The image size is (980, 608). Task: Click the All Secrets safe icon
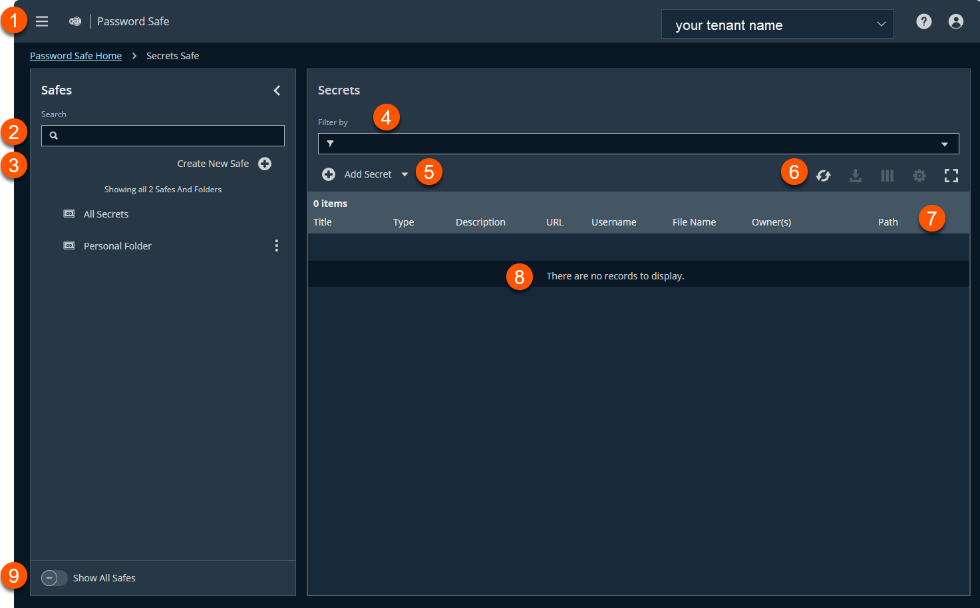pyautogui.click(x=69, y=214)
